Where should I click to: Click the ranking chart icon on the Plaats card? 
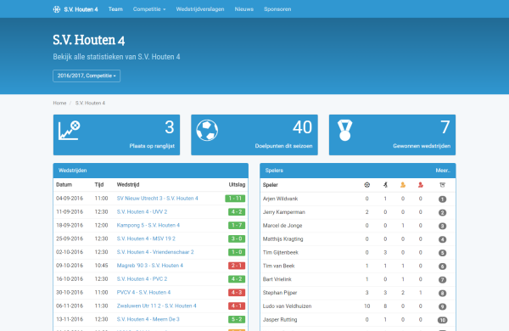pyautogui.click(x=70, y=131)
